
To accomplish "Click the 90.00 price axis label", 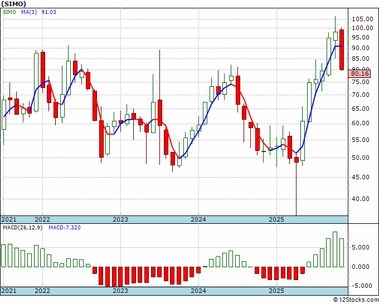I will point(361,48).
